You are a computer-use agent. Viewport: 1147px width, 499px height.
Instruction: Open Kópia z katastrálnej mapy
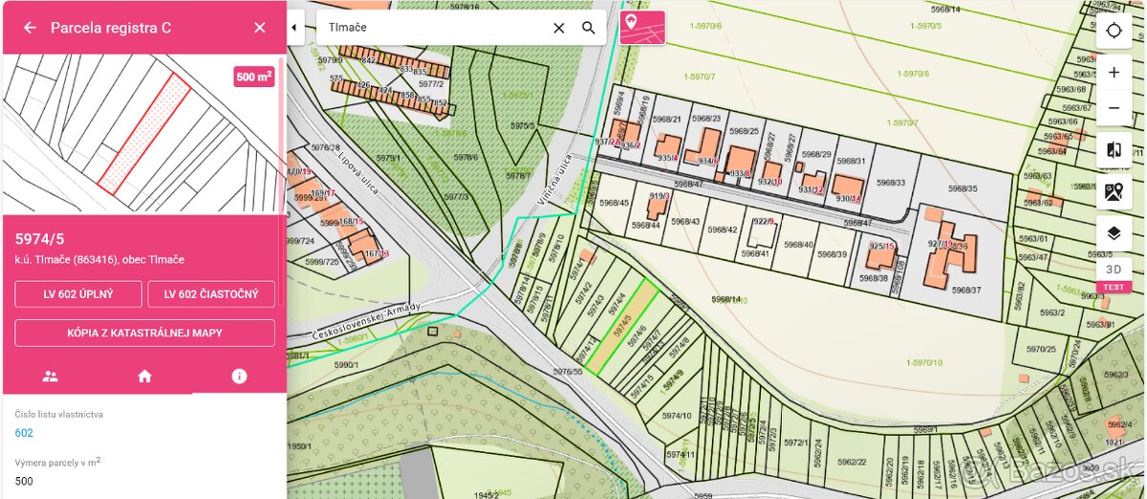click(x=144, y=333)
